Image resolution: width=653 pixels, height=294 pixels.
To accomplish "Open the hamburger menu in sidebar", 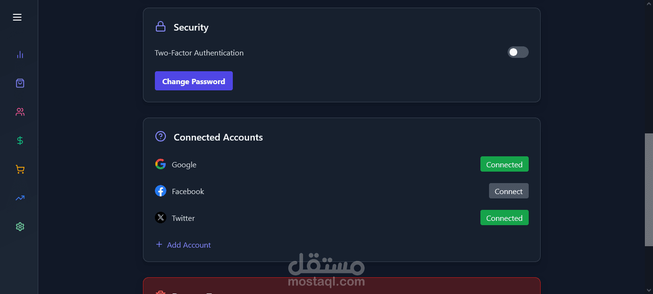I will 17,18.
